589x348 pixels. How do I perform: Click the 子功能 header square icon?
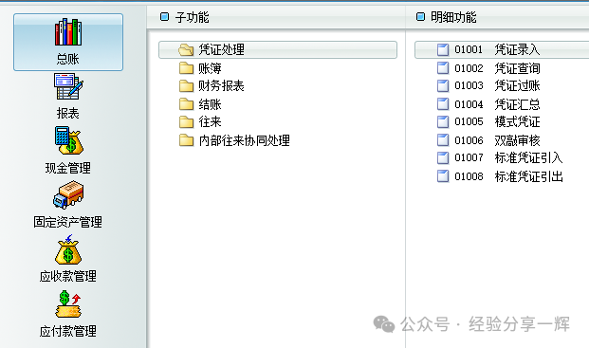click(x=164, y=17)
